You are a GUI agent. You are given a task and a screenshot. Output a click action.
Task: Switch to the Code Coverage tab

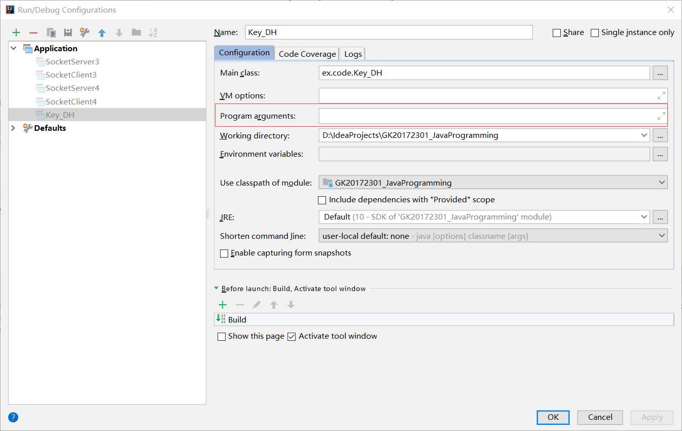(x=307, y=54)
